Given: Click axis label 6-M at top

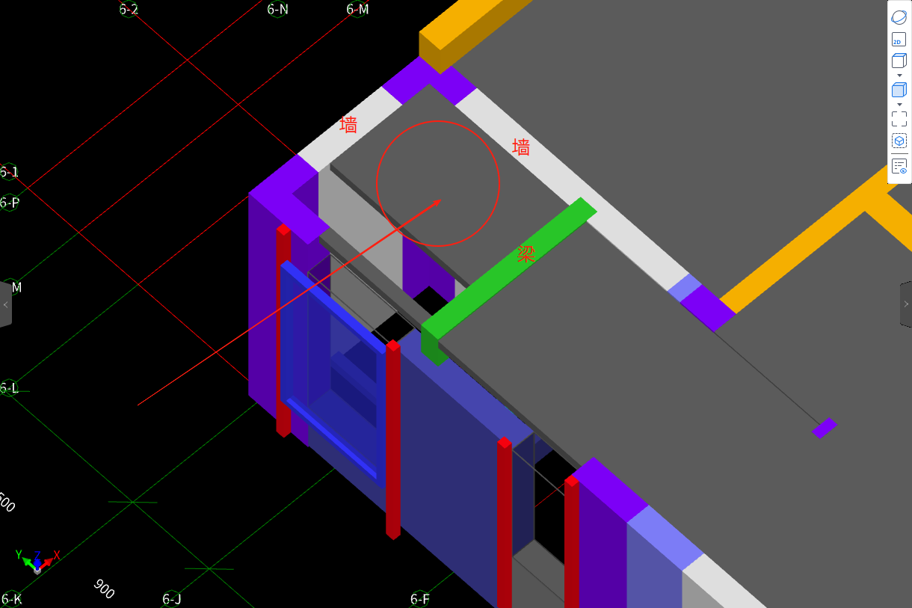Looking at the screenshot, I should coord(357,9).
